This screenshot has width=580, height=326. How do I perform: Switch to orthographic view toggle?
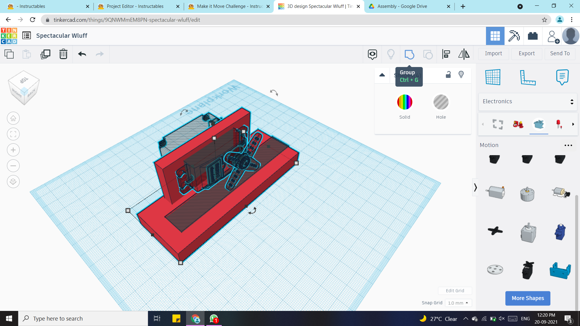coord(13,182)
